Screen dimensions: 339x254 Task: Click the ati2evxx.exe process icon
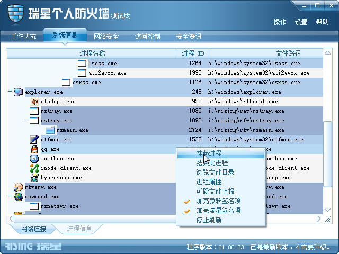point(82,73)
